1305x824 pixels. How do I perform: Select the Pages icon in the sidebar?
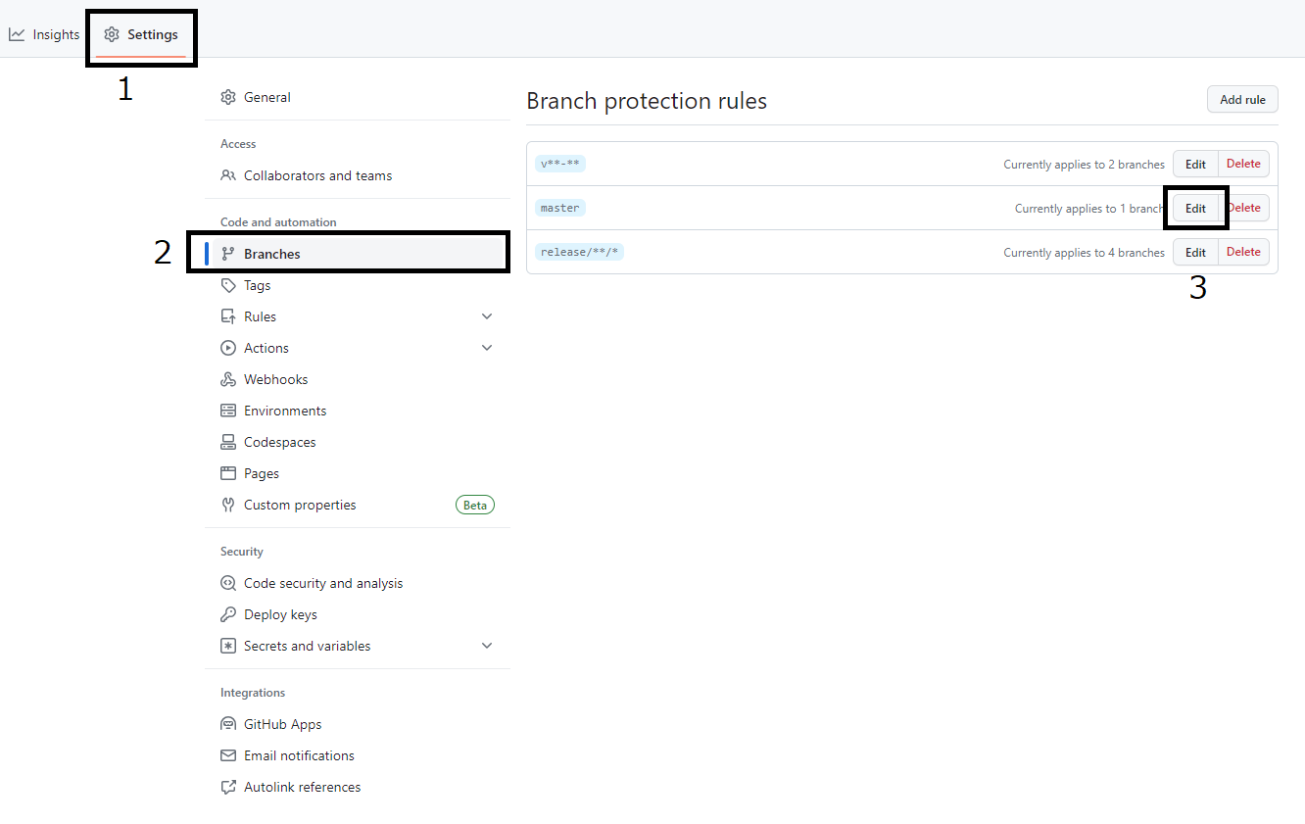click(x=227, y=472)
